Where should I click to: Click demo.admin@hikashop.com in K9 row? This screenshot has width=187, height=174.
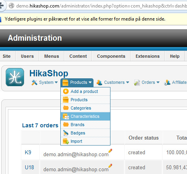[x=76, y=154]
